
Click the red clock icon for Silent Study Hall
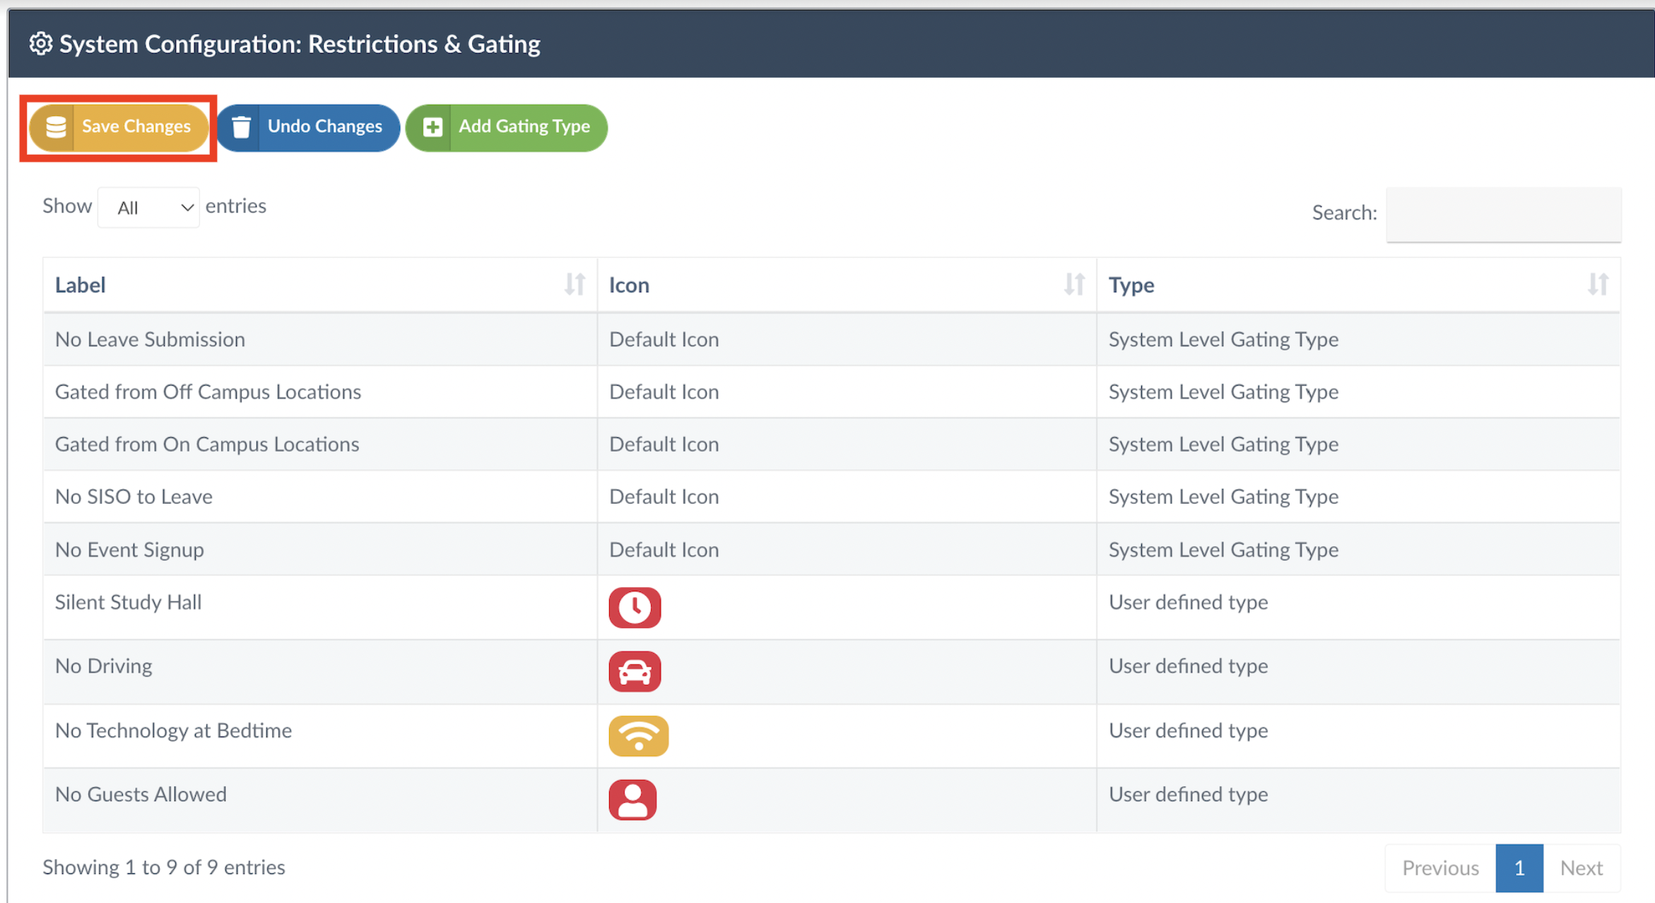pos(635,608)
